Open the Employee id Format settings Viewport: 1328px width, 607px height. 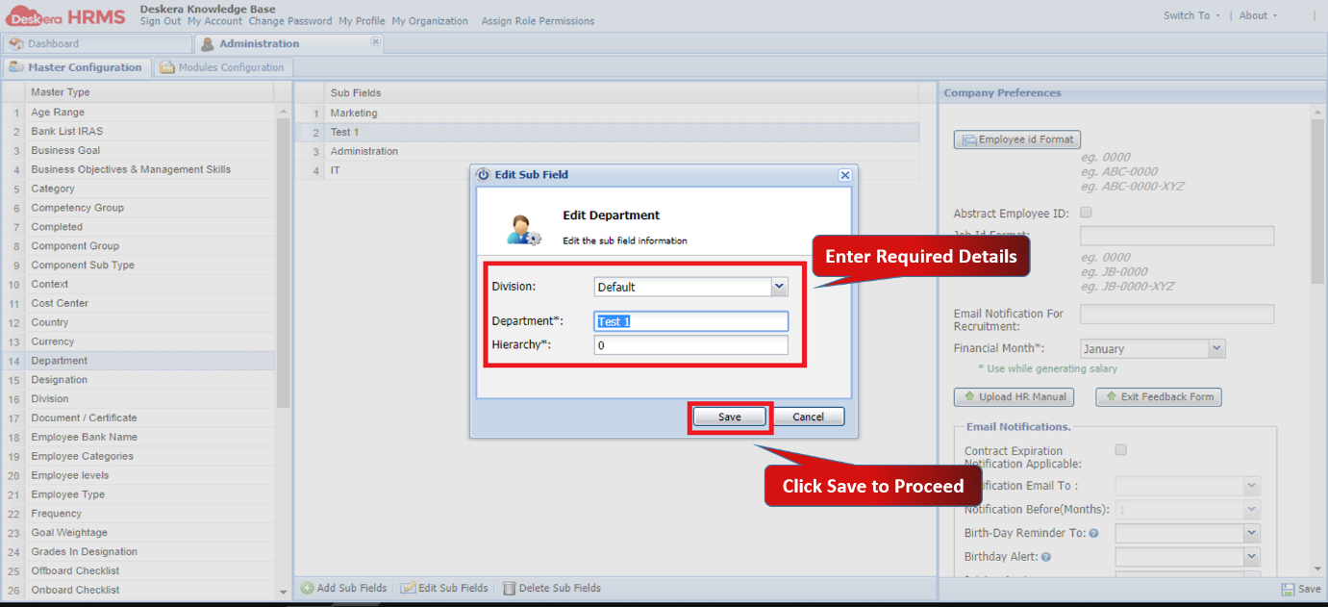coord(1016,139)
